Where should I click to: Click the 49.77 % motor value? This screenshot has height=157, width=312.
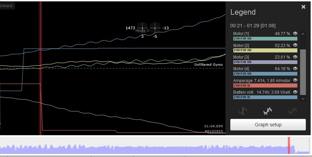point(282,34)
